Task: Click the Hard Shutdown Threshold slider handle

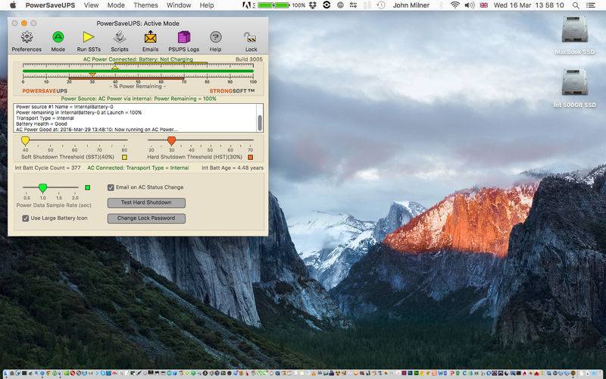Action: (x=172, y=141)
